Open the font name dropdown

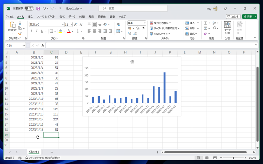62,25
